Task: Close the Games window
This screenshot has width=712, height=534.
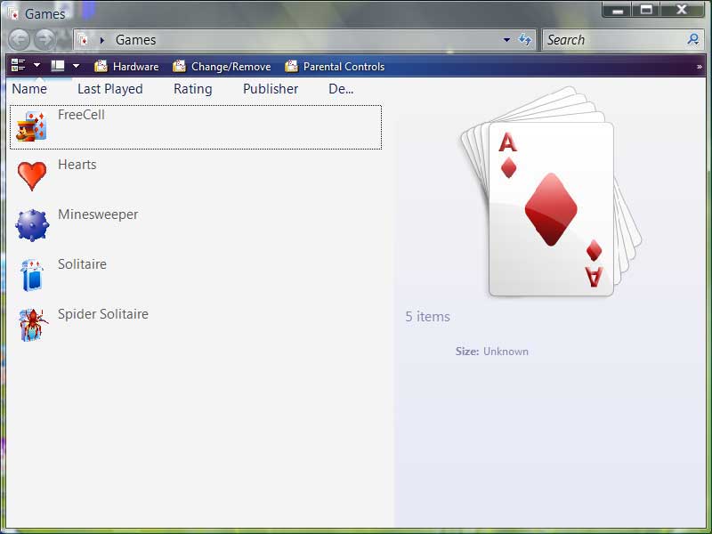Action: pos(682,10)
